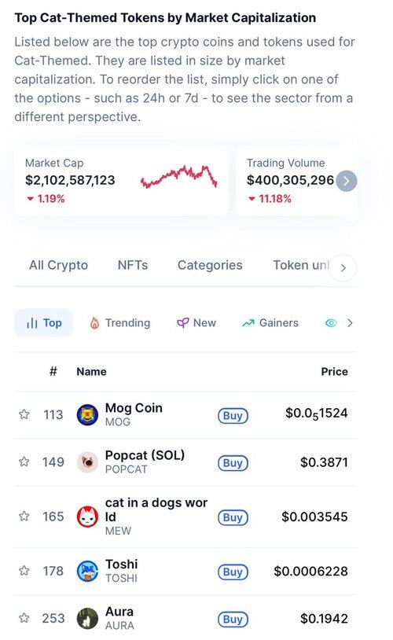Toggle watchlist star for Mog Coin
Screen dimensions: 393x640
[24, 414]
